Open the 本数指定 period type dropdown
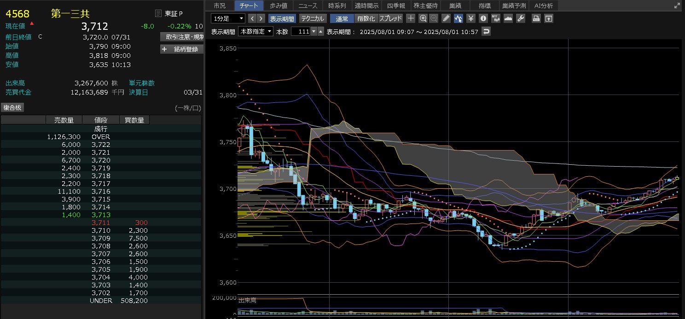 (x=256, y=31)
